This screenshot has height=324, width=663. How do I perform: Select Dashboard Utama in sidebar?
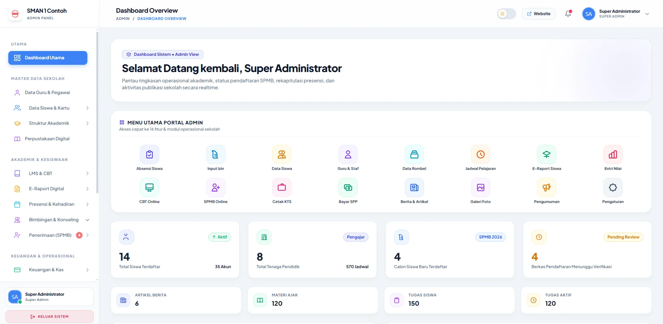(48, 58)
